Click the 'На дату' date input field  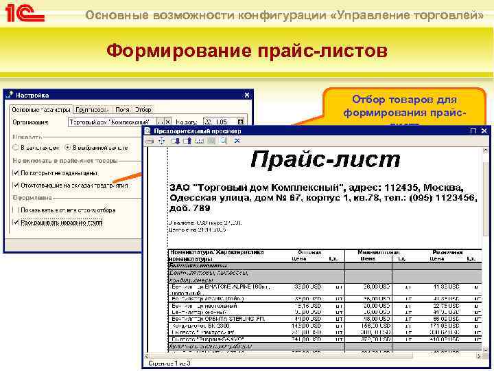(220, 122)
